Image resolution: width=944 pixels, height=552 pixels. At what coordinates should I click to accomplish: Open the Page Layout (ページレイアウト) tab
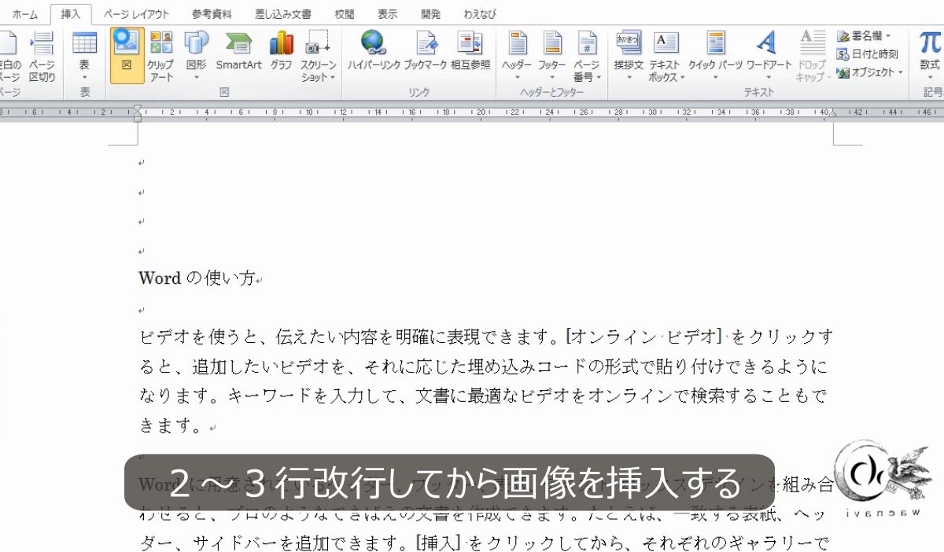click(x=136, y=14)
